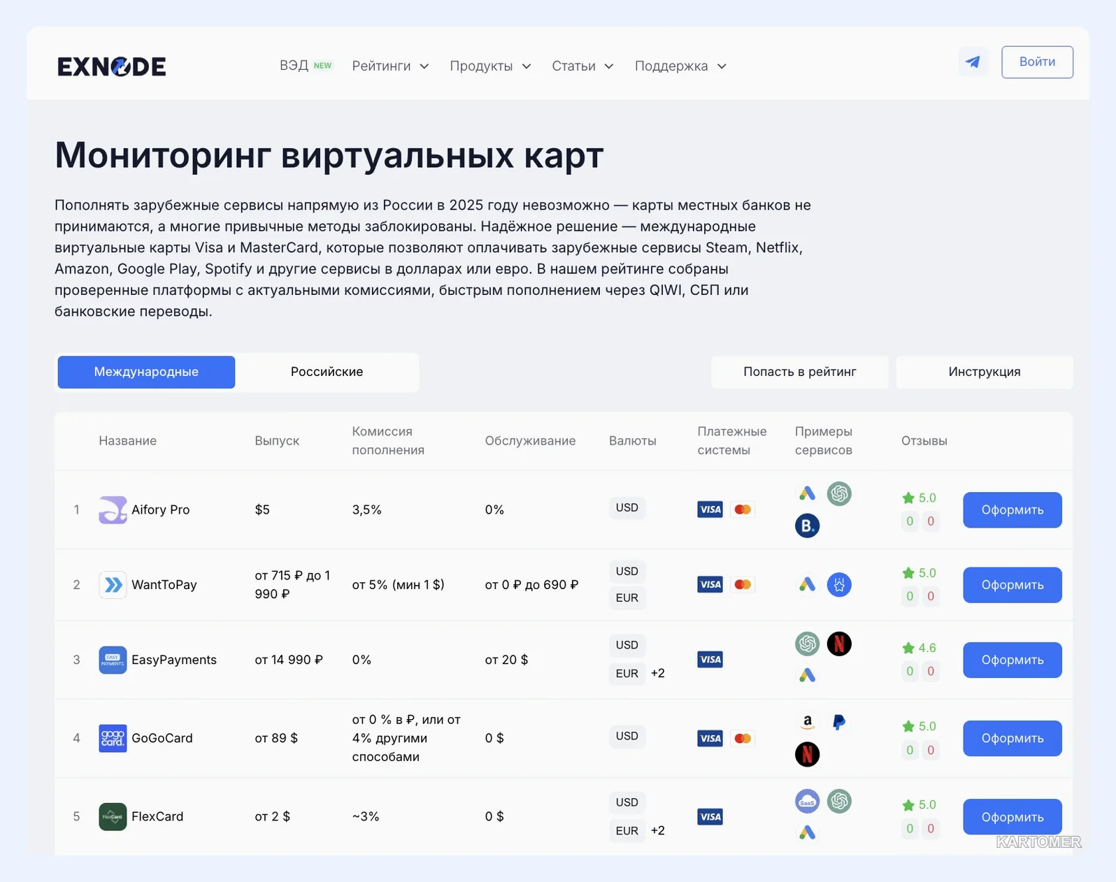Click Booking icon in Aifory Pro row

tap(807, 526)
